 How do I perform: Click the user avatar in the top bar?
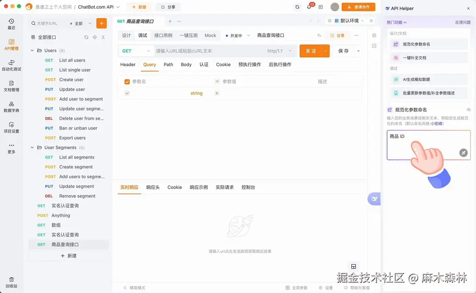coord(335,7)
